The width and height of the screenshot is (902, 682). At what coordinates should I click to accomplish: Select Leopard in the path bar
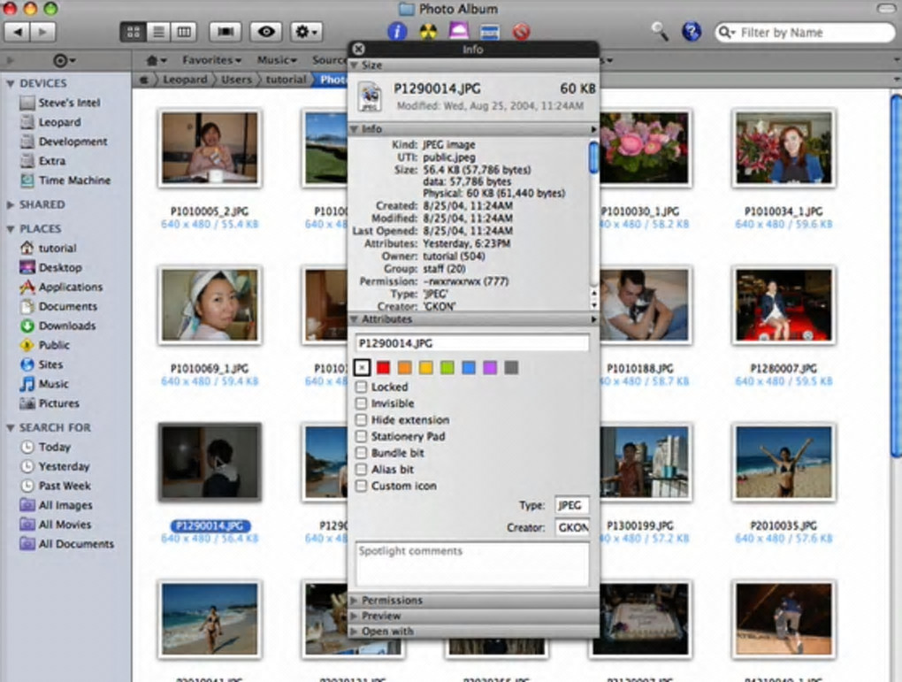185,80
